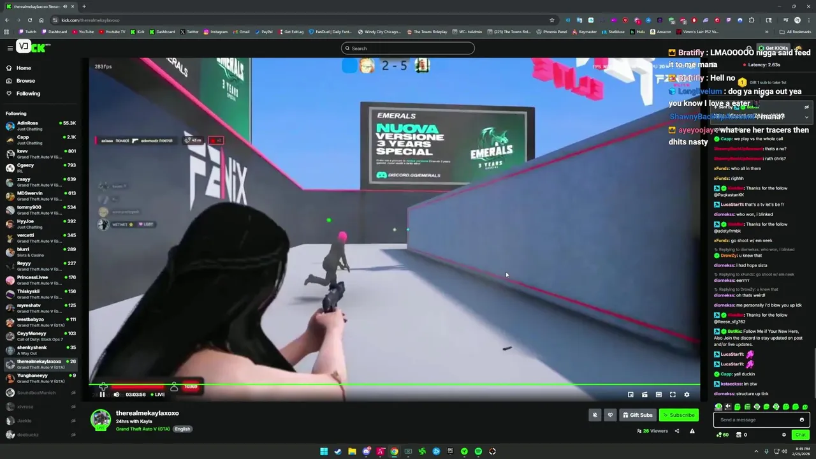Viewport: 816px width, 459px height.
Task: Open streamer avatar below the video
Action: (x=101, y=420)
